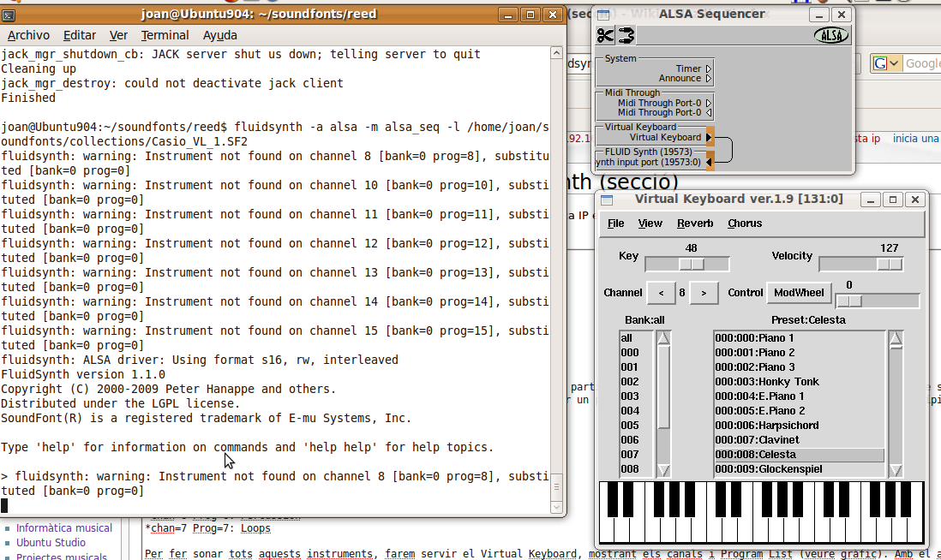Open the Virtual Keyboard window menu icon
This screenshot has height=560, width=941.
[x=607, y=200]
